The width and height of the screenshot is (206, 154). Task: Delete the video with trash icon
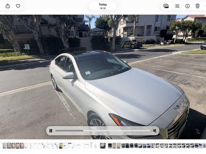[198, 6]
